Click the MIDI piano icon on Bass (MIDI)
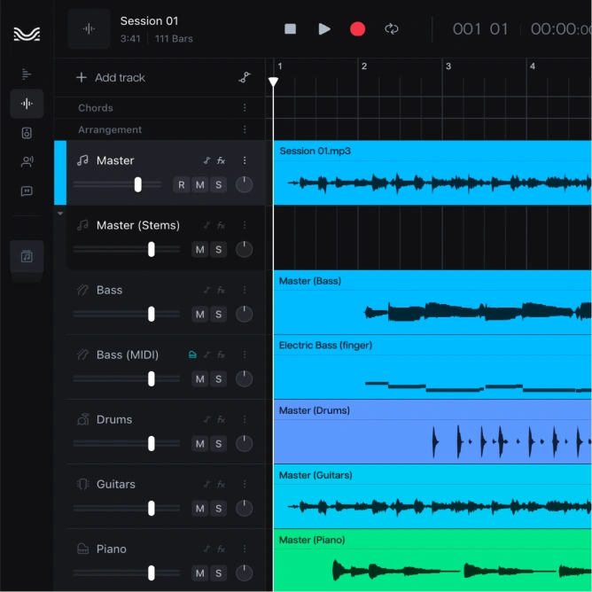 pyautogui.click(x=192, y=354)
